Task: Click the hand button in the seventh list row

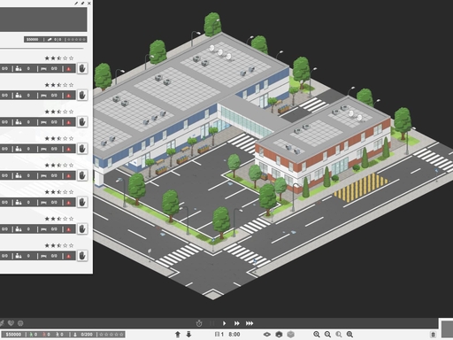Action: click(82, 229)
